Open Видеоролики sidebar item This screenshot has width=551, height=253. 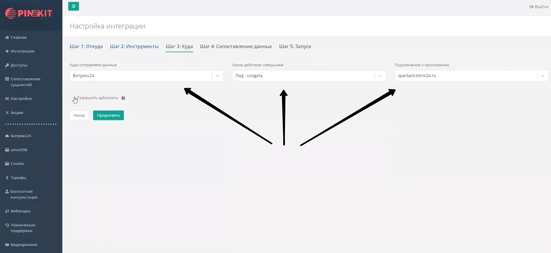coord(24,245)
